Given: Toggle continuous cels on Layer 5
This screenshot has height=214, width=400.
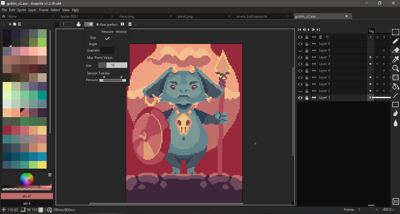Looking at the screenshot, I should click(314, 84).
